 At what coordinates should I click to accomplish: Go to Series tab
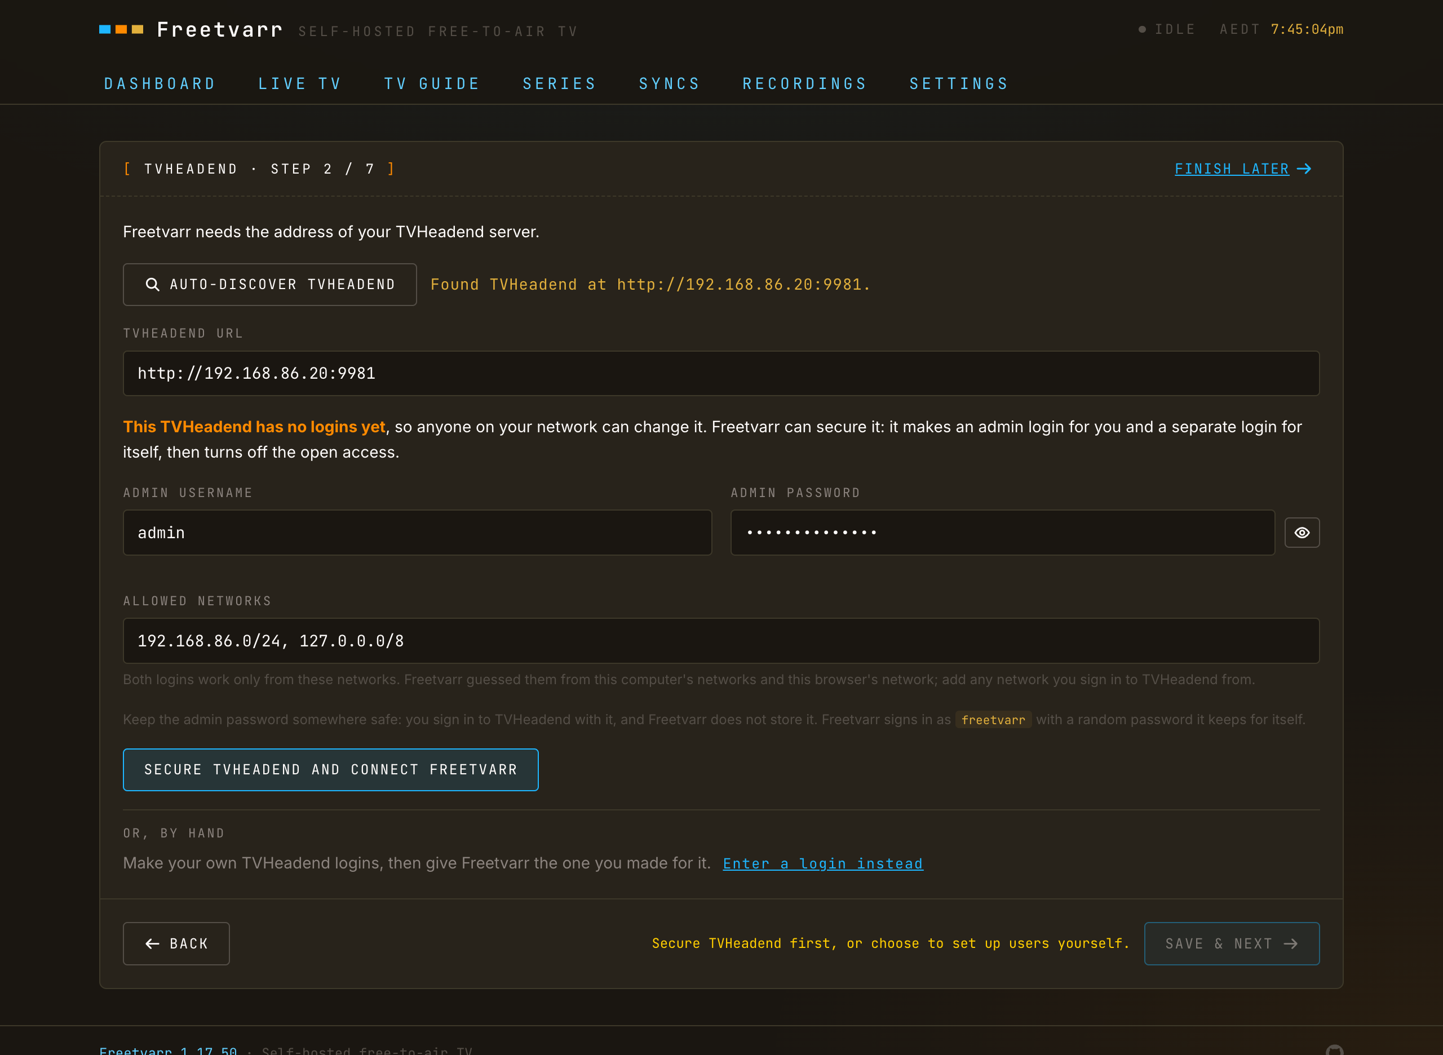560,83
